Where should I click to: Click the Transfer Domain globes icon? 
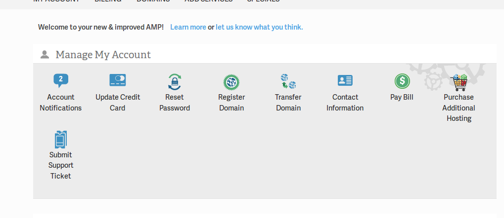288,81
